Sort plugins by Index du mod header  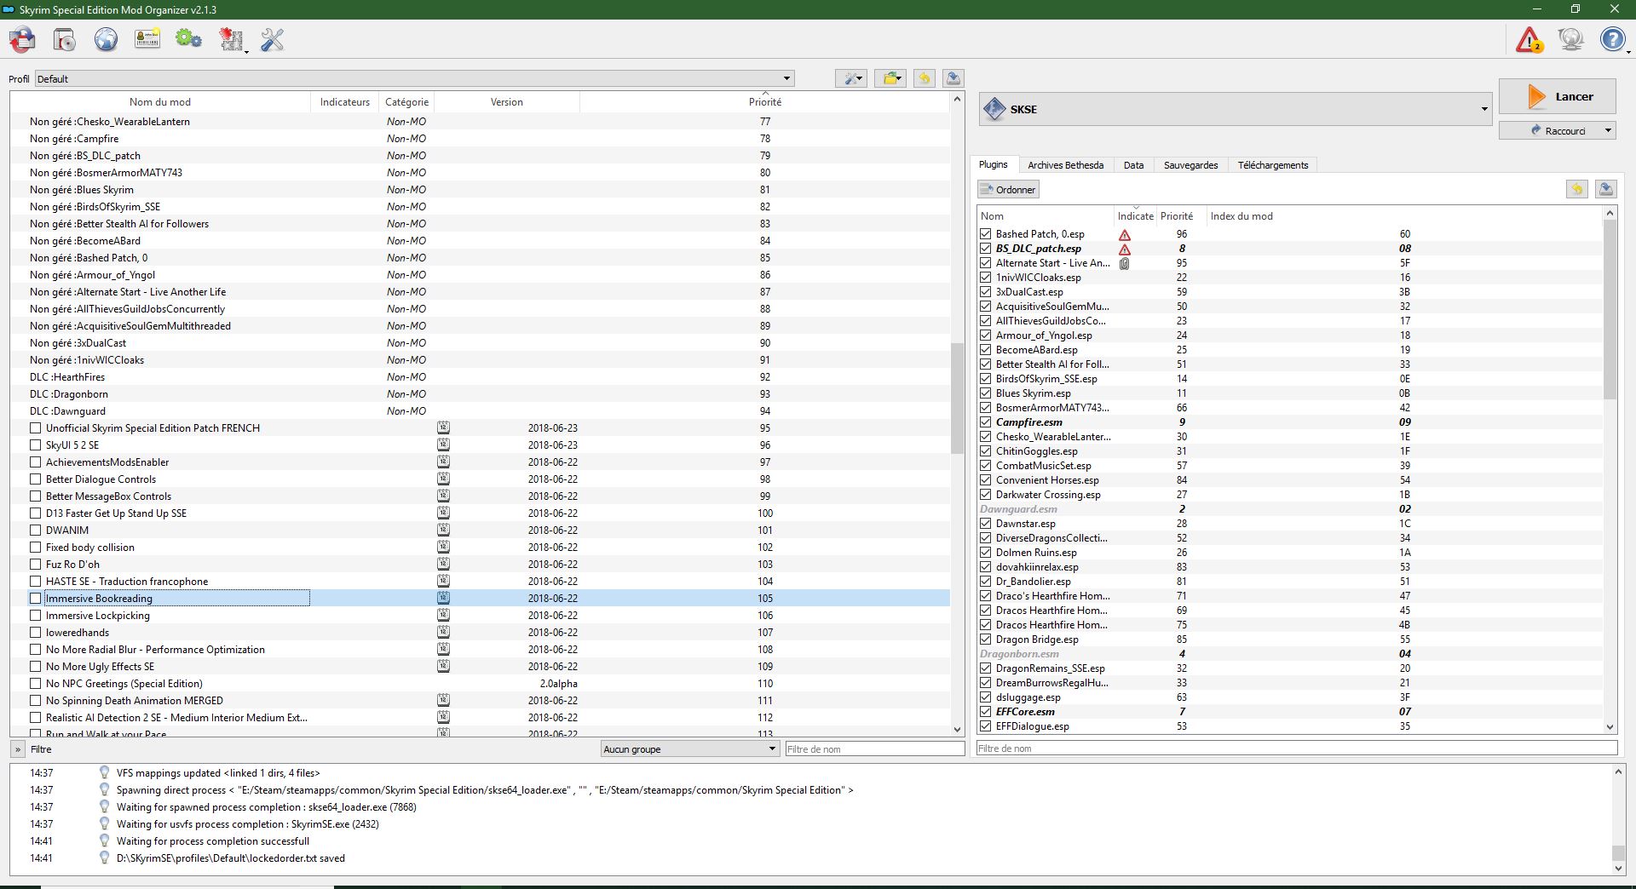(x=1241, y=215)
